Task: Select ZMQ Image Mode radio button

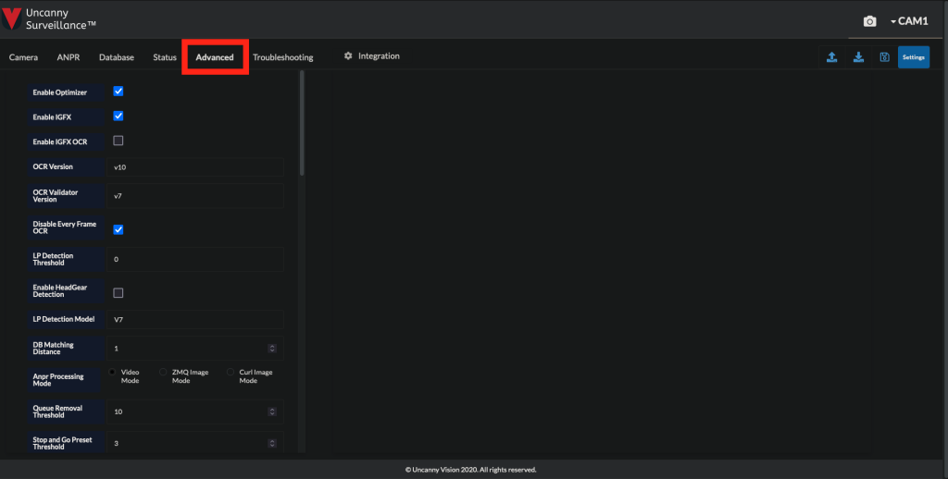Action: [x=164, y=372]
